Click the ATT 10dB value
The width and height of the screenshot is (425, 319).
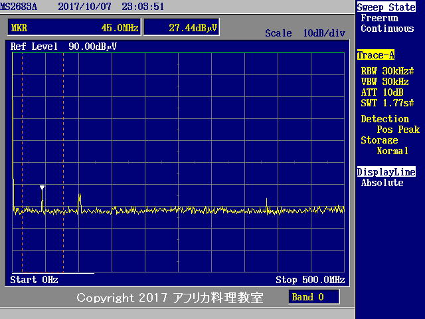pyautogui.click(x=382, y=92)
